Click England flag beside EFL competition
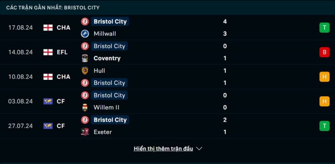The height and width of the screenshot is (164, 335). [48, 52]
